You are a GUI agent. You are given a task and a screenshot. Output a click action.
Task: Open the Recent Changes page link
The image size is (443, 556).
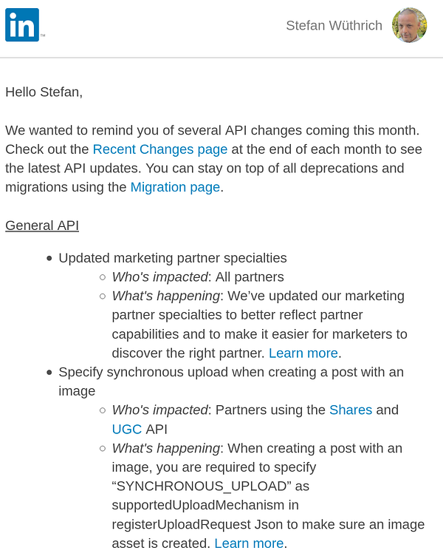pyautogui.click(x=159, y=149)
